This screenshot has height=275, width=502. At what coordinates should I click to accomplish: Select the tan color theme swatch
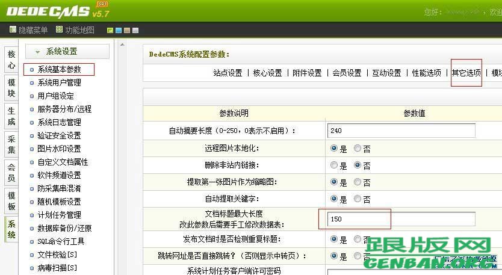point(127,31)
